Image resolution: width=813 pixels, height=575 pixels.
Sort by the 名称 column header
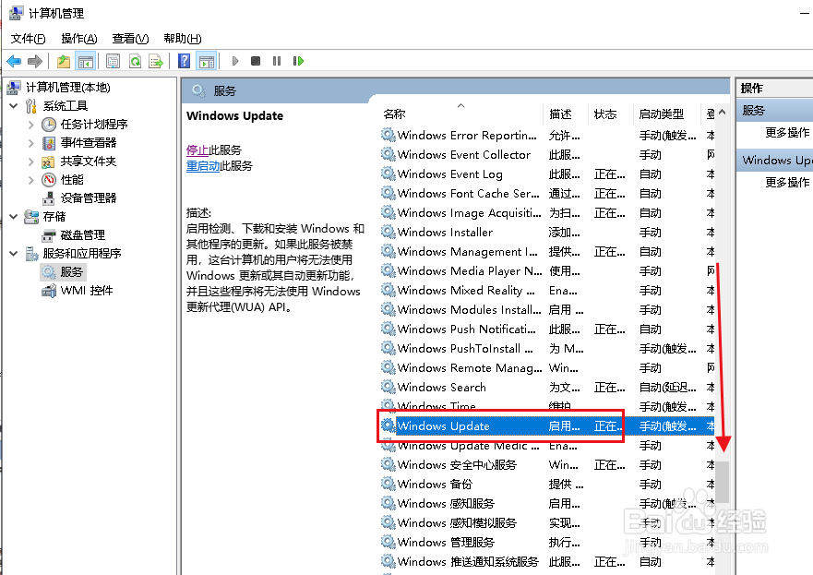(395, 114)
